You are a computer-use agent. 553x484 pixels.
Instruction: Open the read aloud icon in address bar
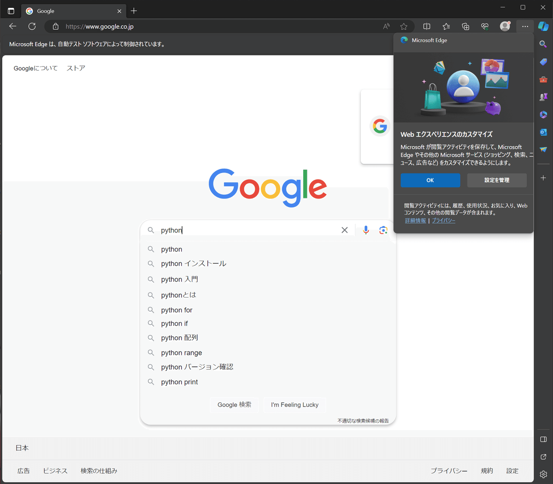click(386, 26)
